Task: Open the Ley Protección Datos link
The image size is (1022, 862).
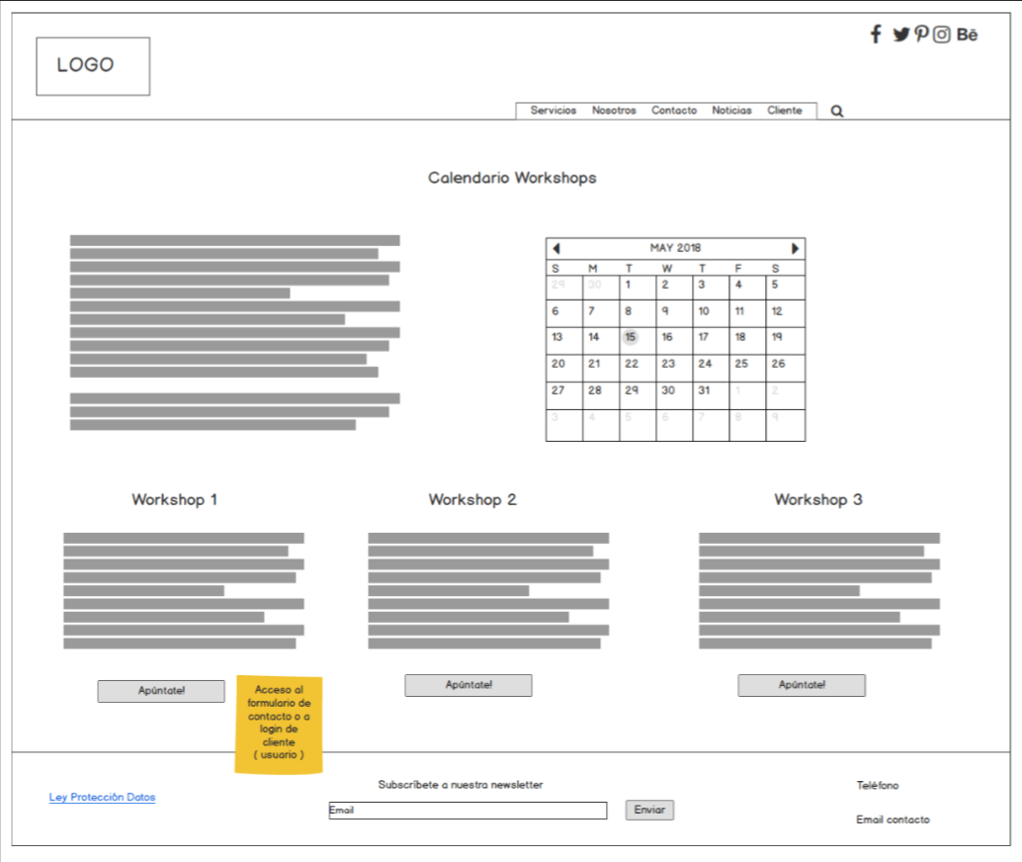Action: click(103, 797)
